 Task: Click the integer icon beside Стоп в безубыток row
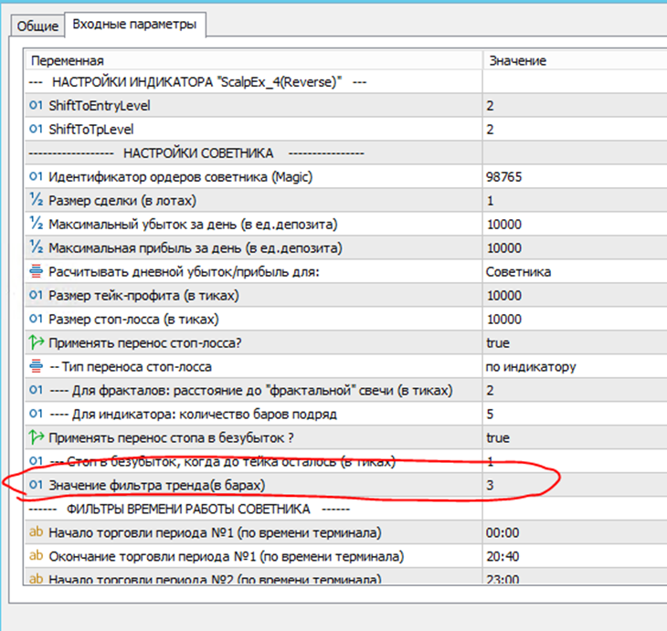37,461
